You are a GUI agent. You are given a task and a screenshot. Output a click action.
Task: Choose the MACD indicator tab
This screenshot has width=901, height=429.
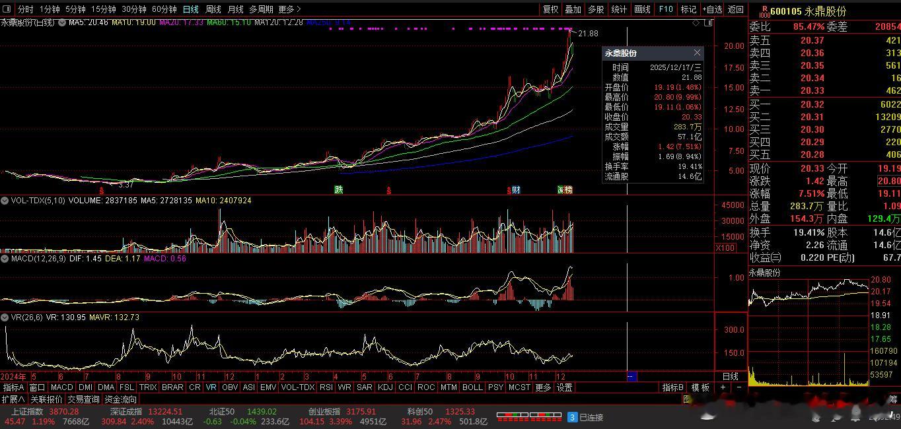(61, 387)
